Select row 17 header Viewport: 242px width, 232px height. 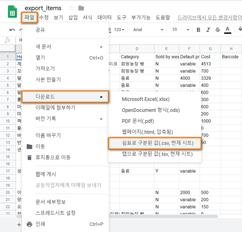pyautogui.click(x=8, y=171)
